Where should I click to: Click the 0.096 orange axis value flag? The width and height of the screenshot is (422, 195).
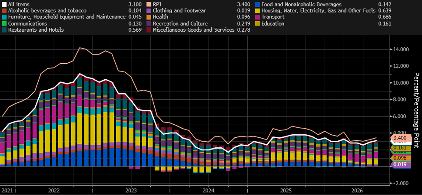[400, 158]
